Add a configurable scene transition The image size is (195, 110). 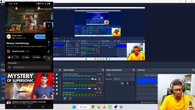(x=122, y=83)
